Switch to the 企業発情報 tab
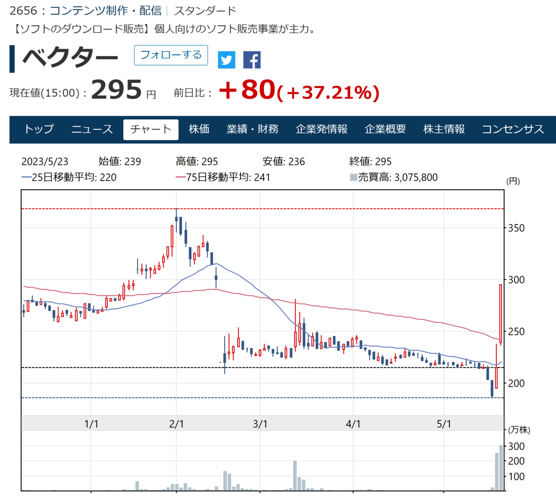 tap(322, 129)
